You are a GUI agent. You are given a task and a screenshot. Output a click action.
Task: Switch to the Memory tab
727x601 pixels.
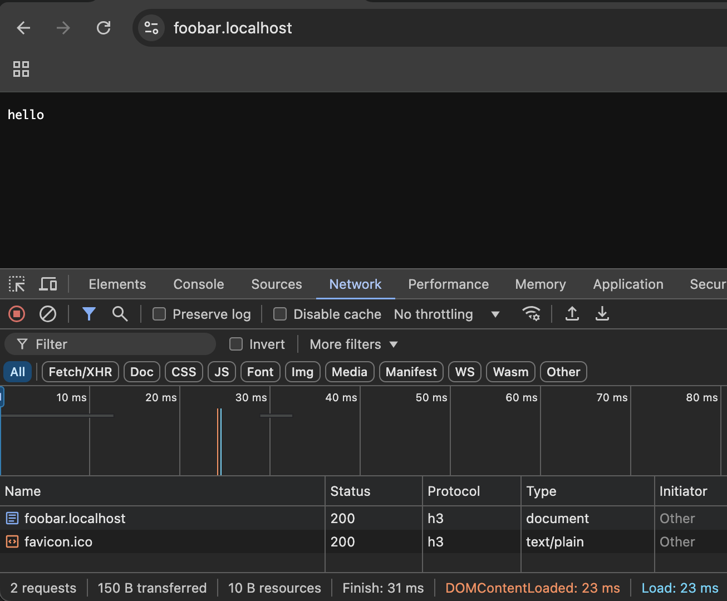tap(541, 284)
